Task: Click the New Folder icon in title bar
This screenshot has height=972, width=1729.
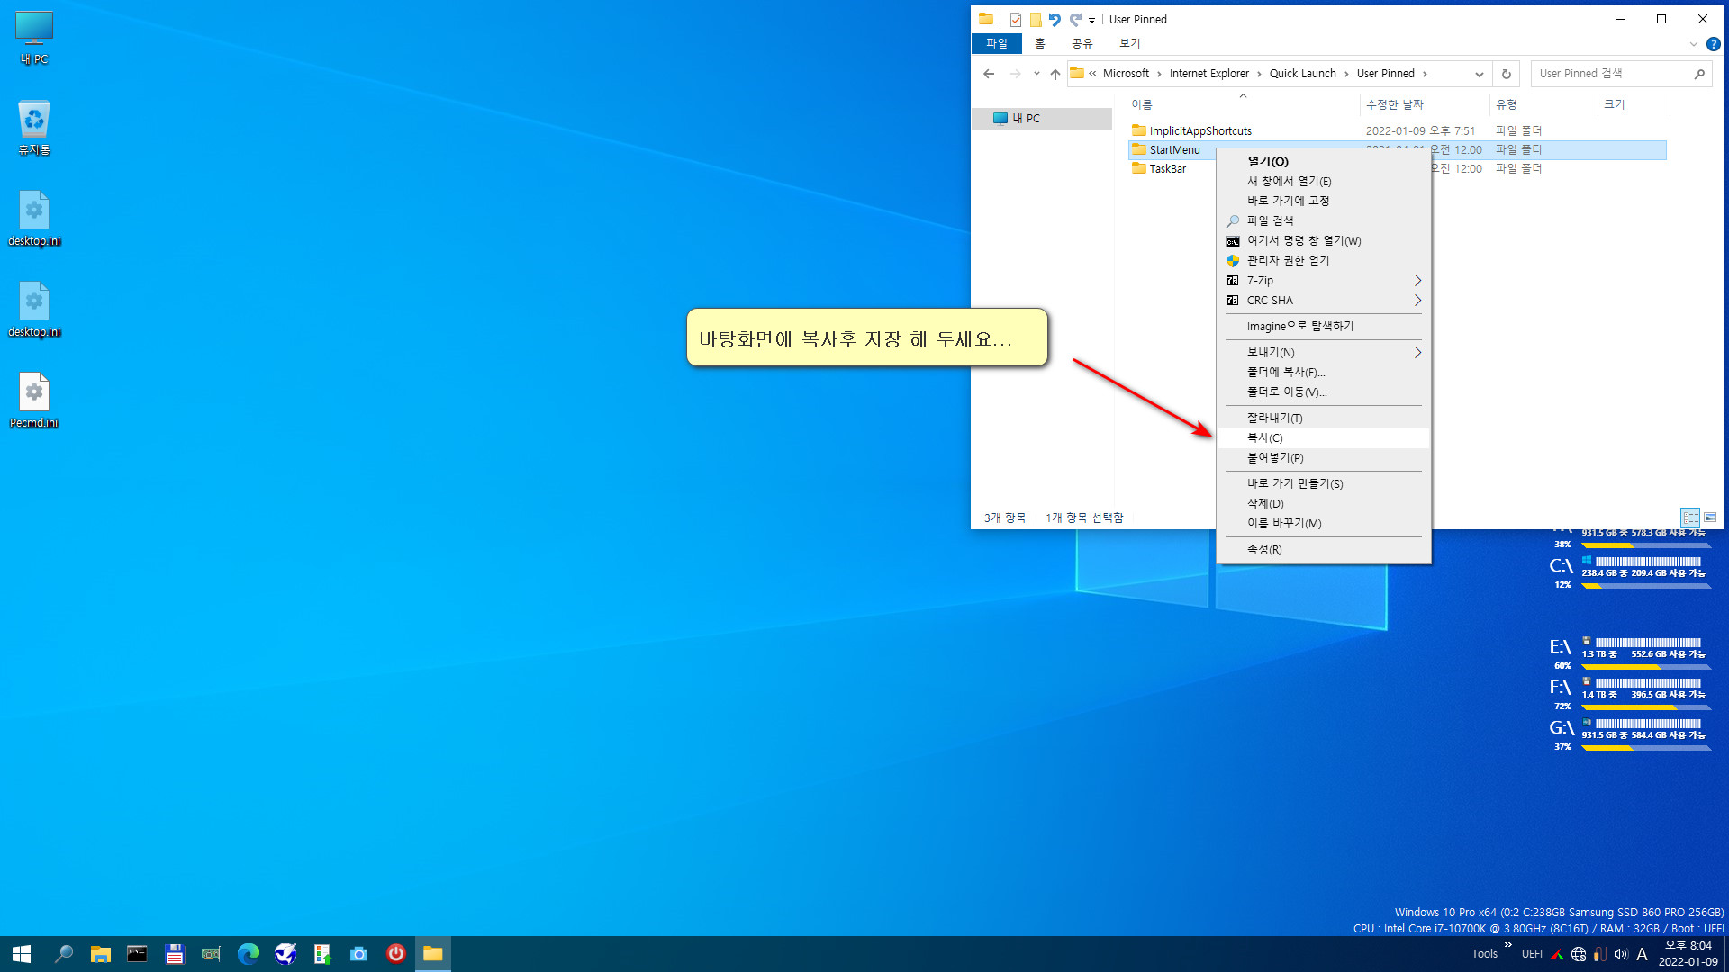Action: [x=1036, y=19]
